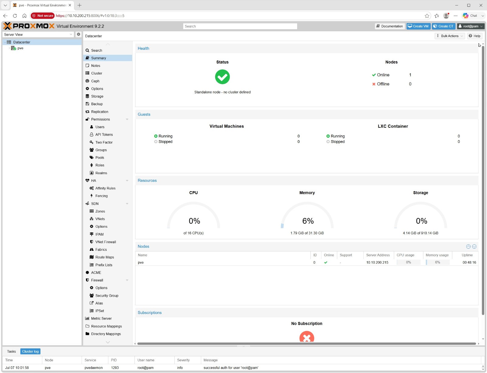The width and height of the screenshot is (487, 373).
Task: Click the Security Group users icon
Action: click(x=92, y=295)
